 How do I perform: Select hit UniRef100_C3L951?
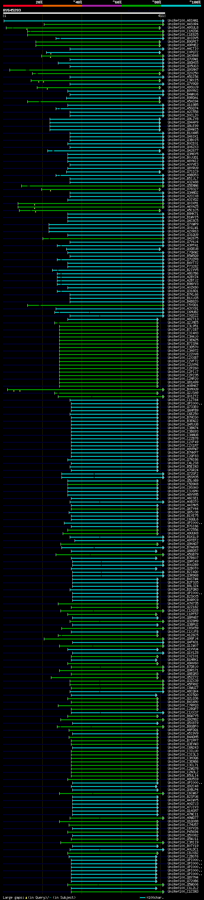[x=183, y=326]
